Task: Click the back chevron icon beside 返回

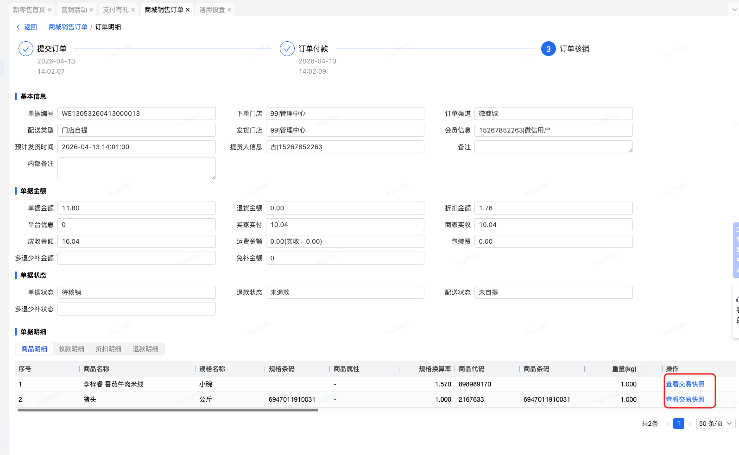Action: click(19, 27)
